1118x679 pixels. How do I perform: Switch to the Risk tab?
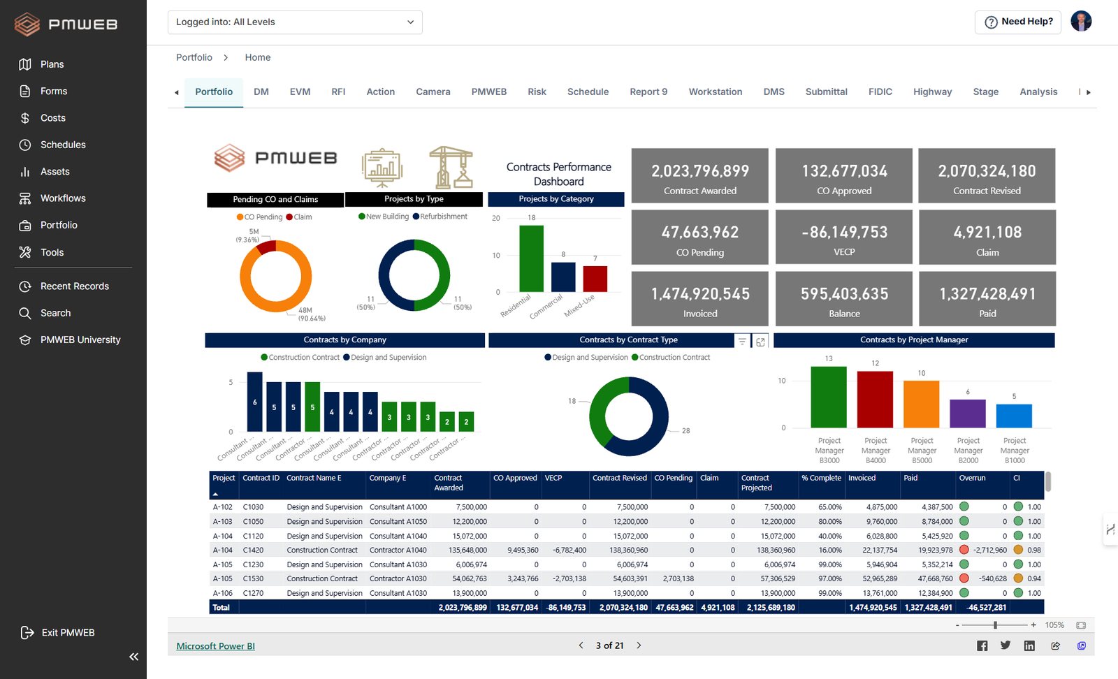click(537, 92)
